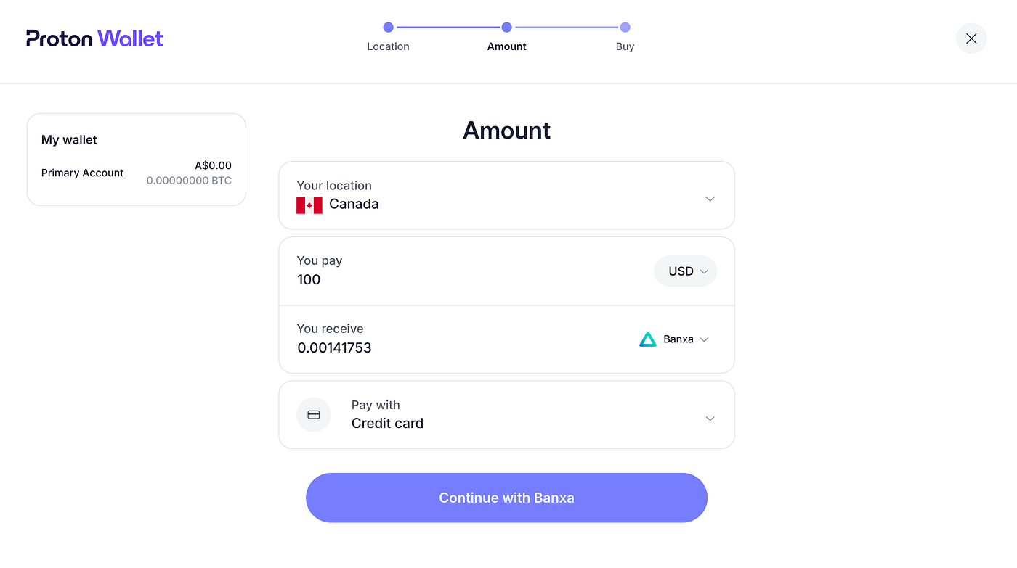Click the Location step circle
1017x568 pixels.
(388, 28)
